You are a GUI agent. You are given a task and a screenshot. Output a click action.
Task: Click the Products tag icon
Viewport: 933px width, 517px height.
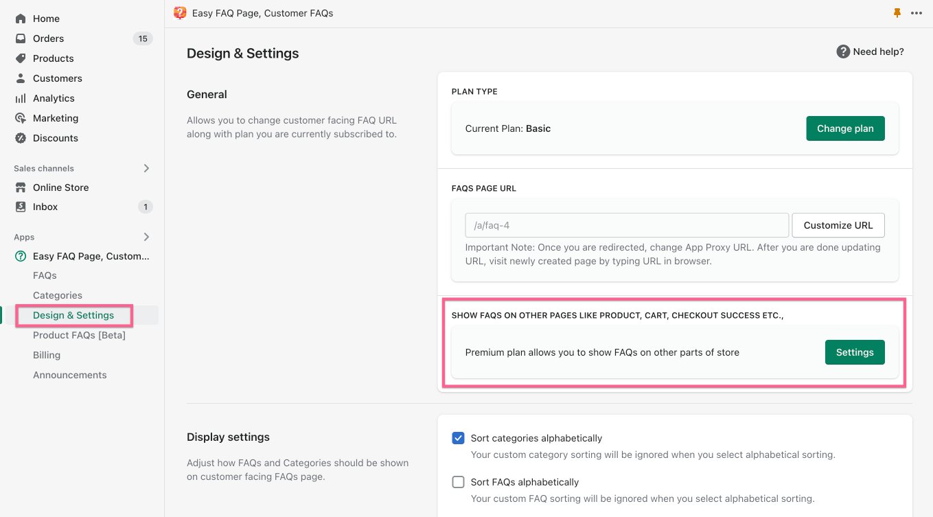pos(21,58)
